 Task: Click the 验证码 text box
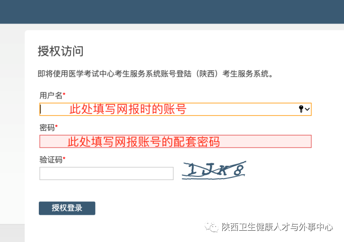pos(106,173)
